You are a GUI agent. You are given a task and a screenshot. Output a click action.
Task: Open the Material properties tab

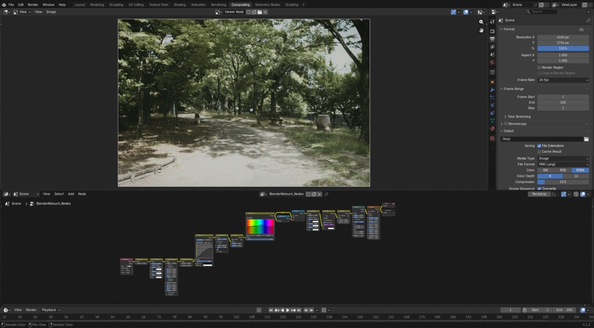click(x=492, y=129)
